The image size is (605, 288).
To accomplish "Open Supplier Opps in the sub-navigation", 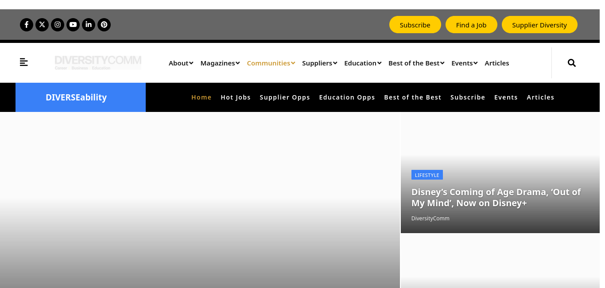I will [x=285, y=97].
